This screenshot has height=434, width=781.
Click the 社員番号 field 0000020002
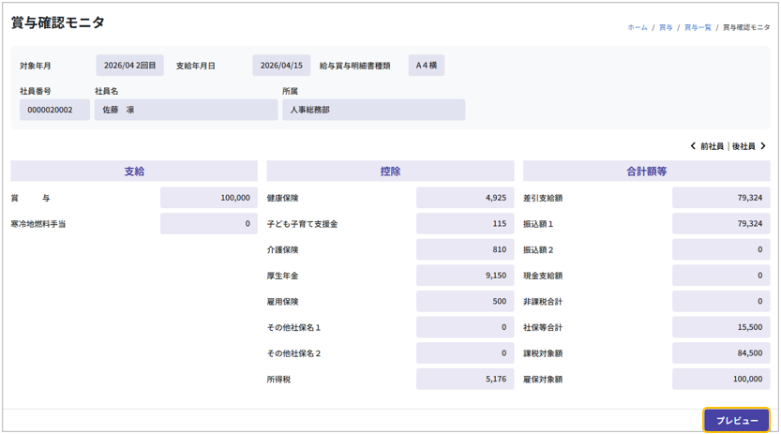pos(54,110)
